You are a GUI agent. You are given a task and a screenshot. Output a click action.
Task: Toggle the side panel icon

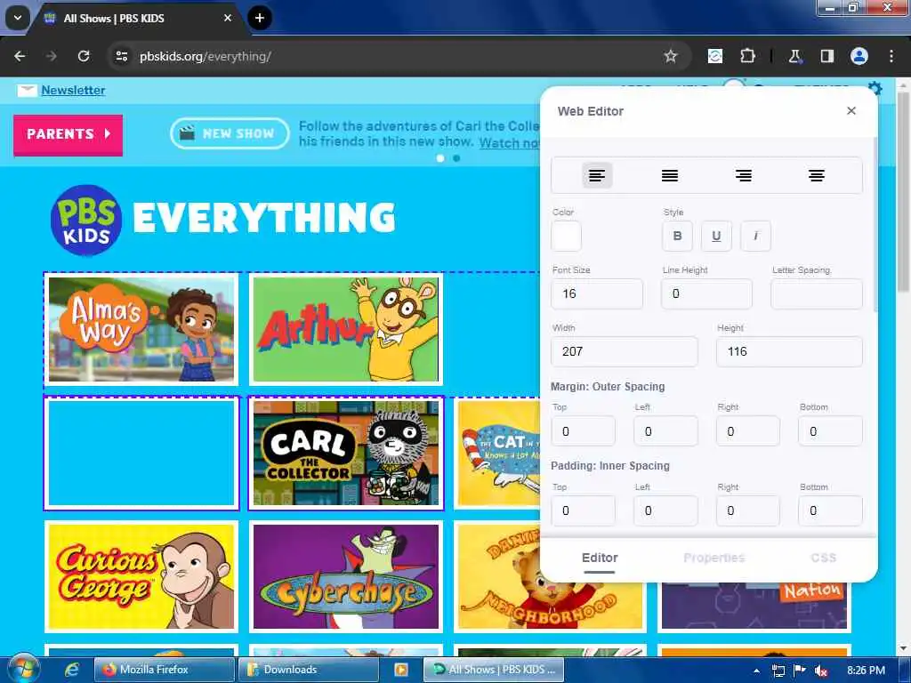tap(826, 56)
